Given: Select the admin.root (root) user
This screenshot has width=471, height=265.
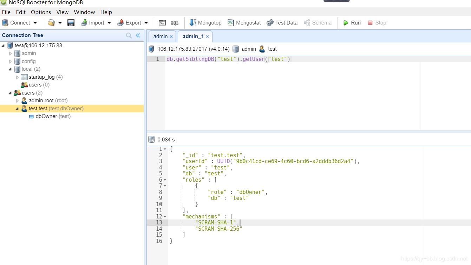Looking at the screenshot, I should coord(48,100).
